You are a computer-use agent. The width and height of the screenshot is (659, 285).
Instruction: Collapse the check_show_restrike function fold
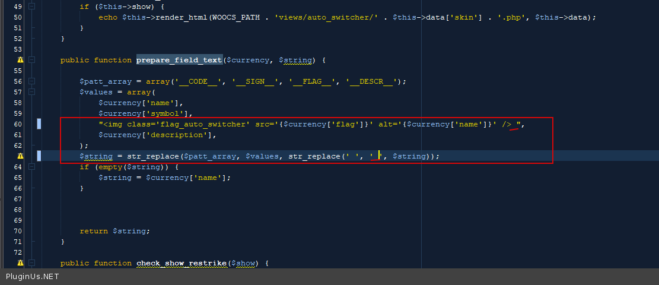pyautogui.click(x=32, y=263)
